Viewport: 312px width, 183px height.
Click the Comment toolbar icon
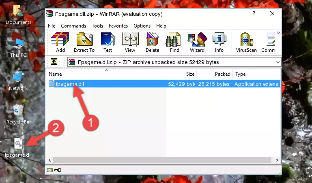268,42
